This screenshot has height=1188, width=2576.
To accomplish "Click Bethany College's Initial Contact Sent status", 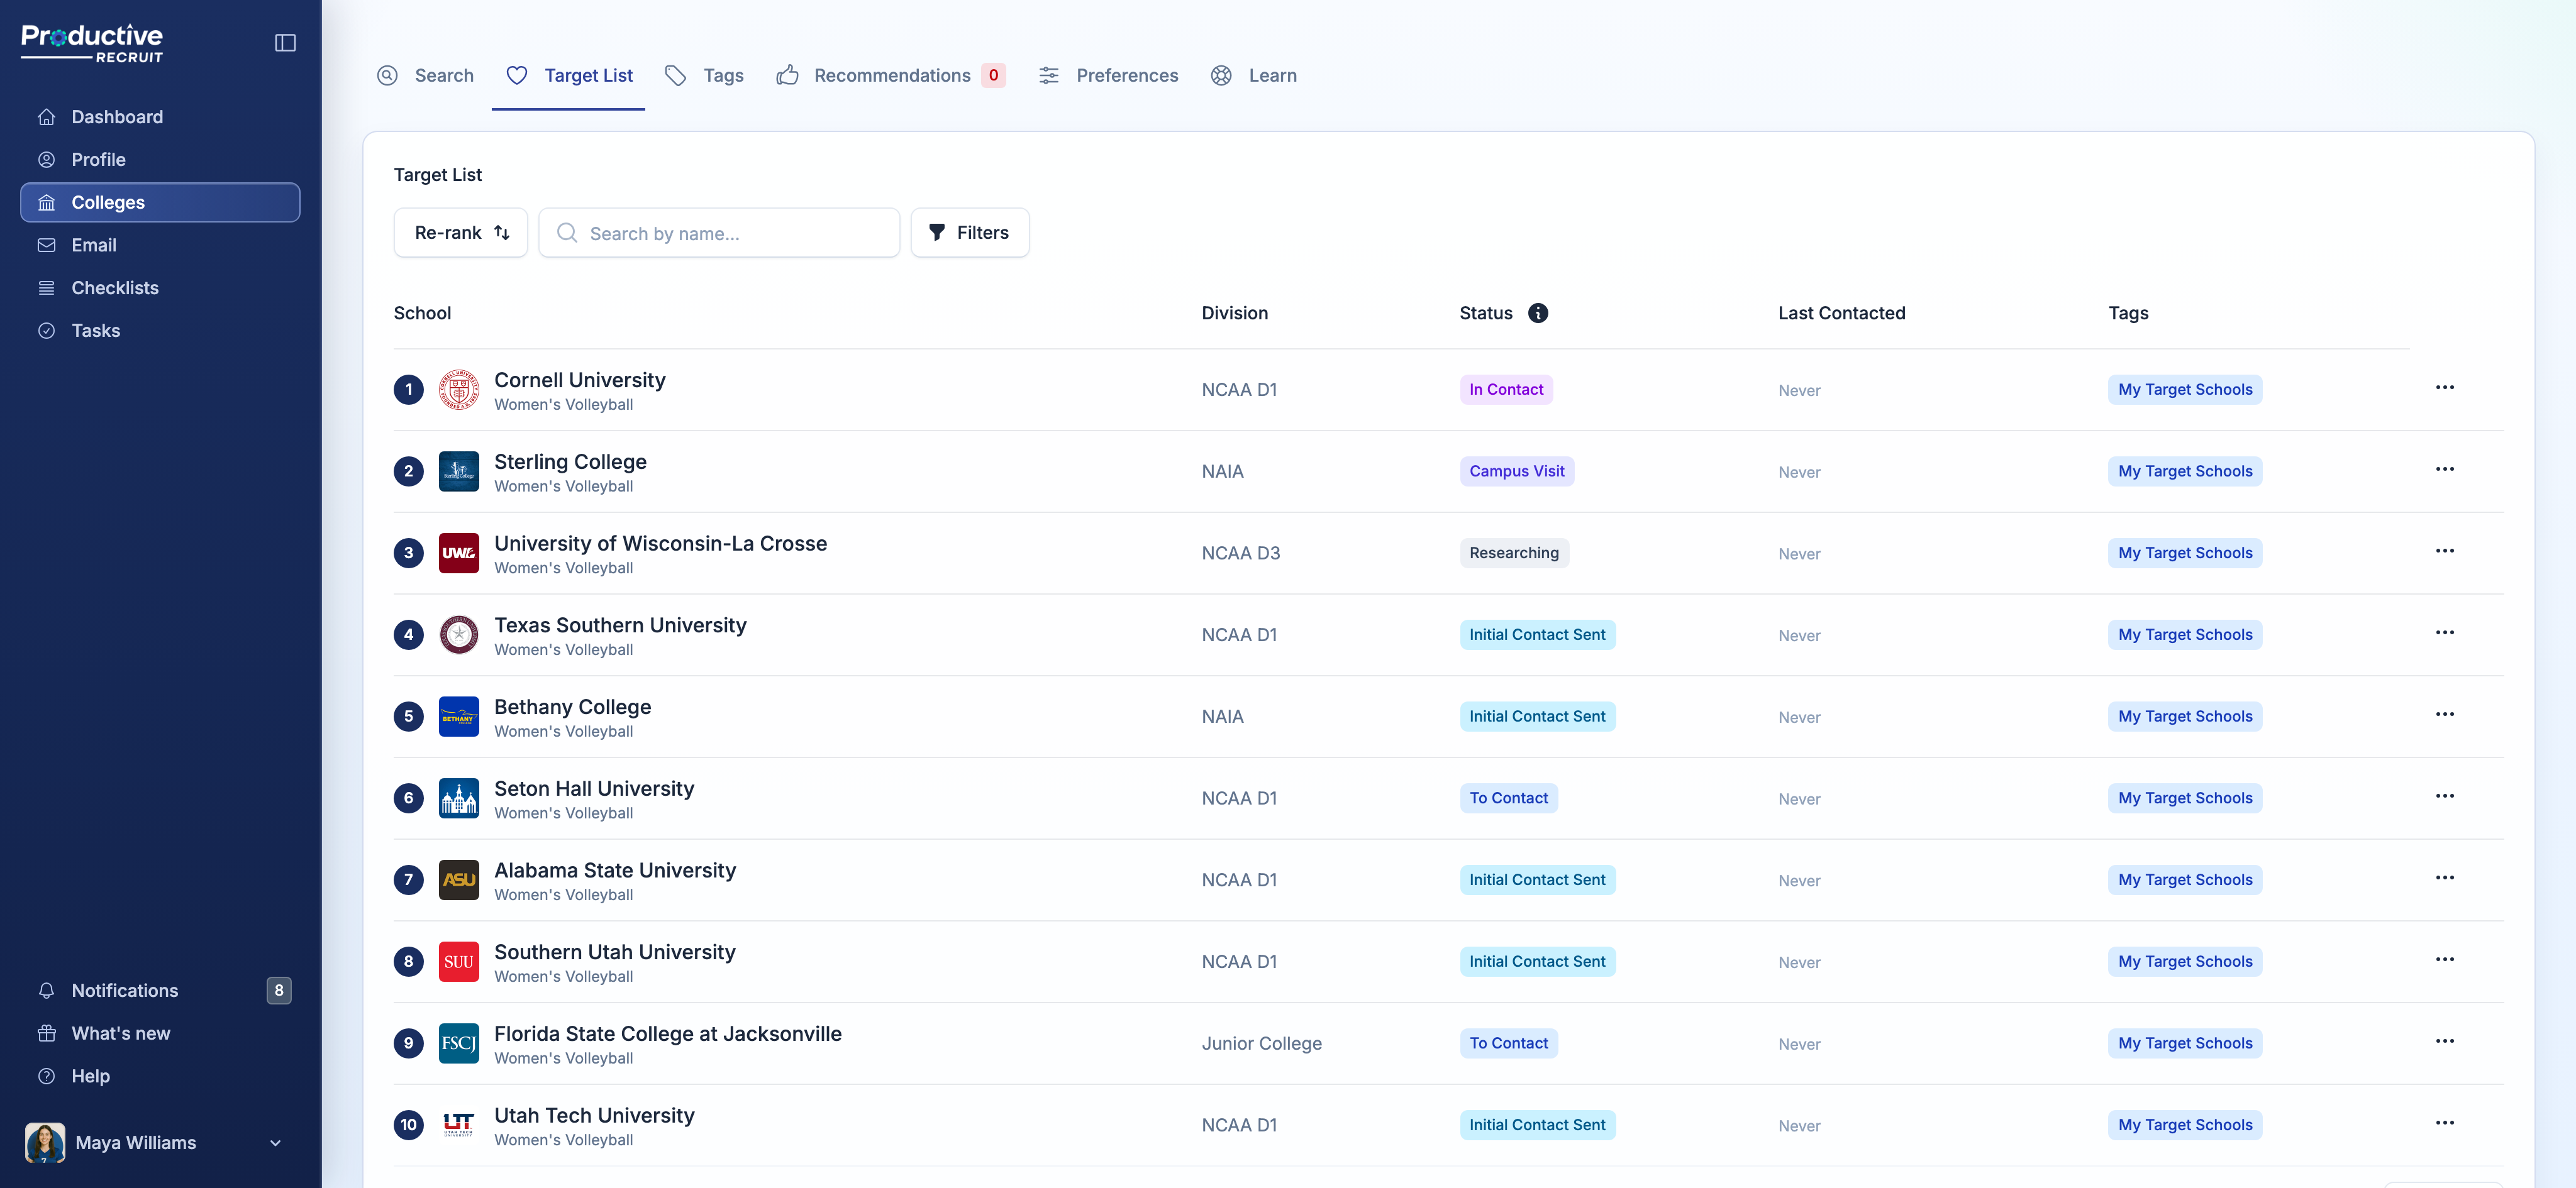I will click(x=1537, y=717).
